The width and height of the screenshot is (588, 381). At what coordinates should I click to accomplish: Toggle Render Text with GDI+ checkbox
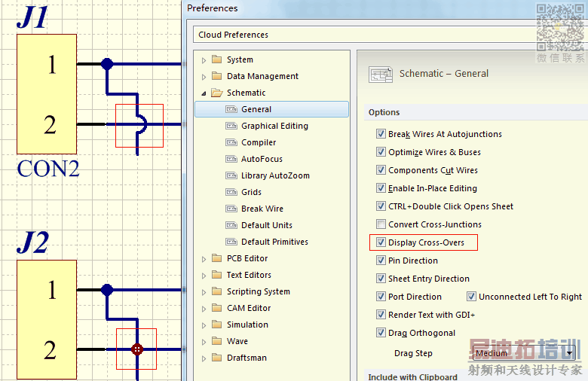tap(381, 314)
